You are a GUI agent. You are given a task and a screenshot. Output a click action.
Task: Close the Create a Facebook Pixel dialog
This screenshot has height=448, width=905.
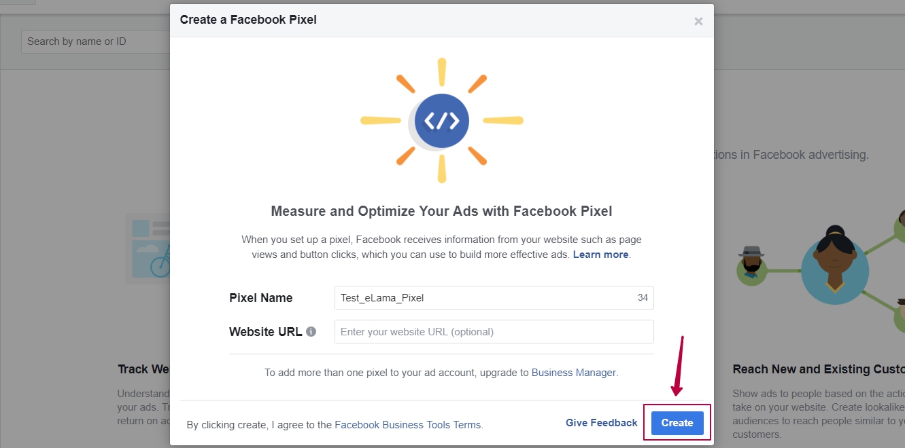tap(698, 22)
